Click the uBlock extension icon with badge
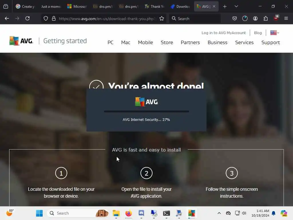 point(276,18)
